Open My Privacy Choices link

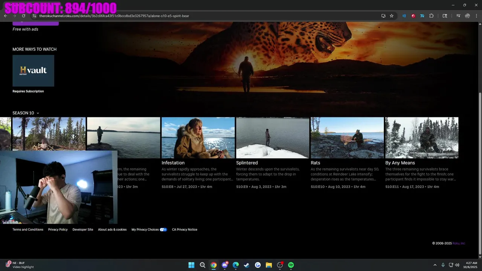pyautogui.click(x=149, y=230)
